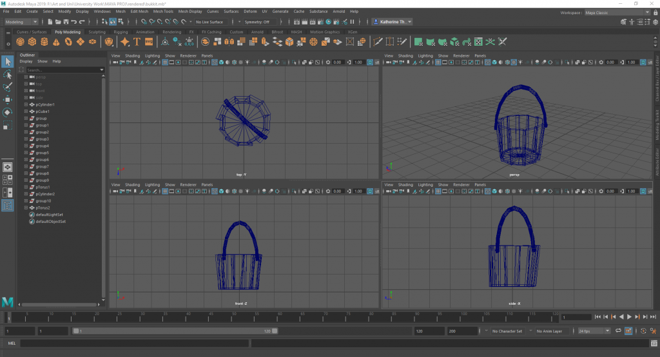Switch to the Sculpting shelf tab
This screenshot has height=357, width=660.
97,32
